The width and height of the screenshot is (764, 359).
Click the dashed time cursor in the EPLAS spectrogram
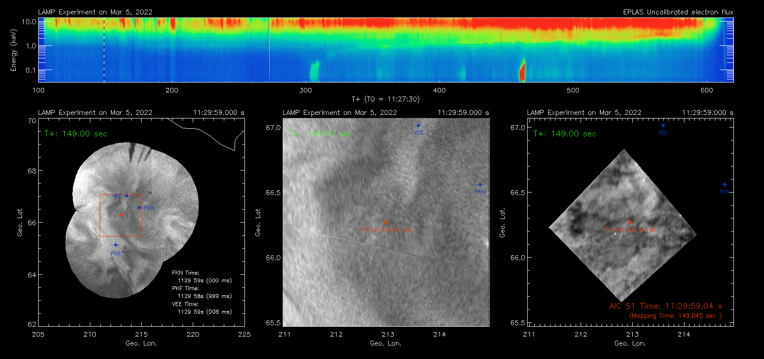pos(104,50)
